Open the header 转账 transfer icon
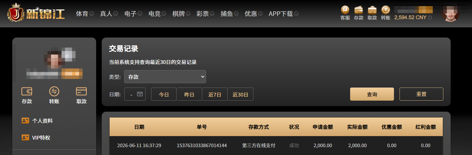The height and width of the screenshot is (155, 472). tap(386, 13)
